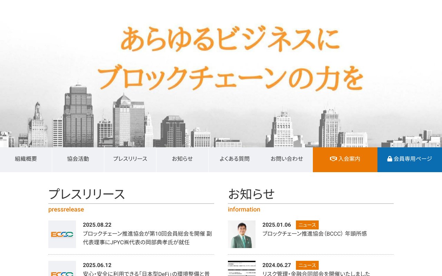Click the green-suit portrait thumbnail
Viewport: 442px width, 276px height.
coord(241,234)
